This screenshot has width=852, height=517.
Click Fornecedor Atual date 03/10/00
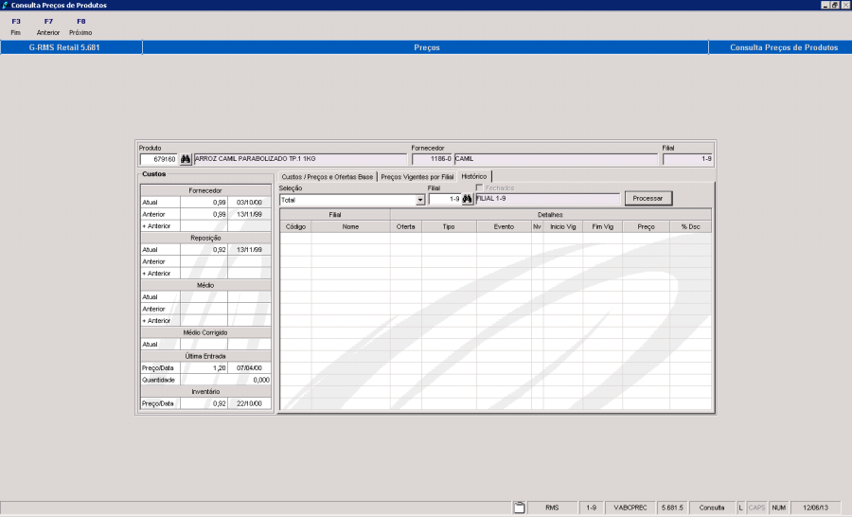pyautogui.click(x=249, y=203)
